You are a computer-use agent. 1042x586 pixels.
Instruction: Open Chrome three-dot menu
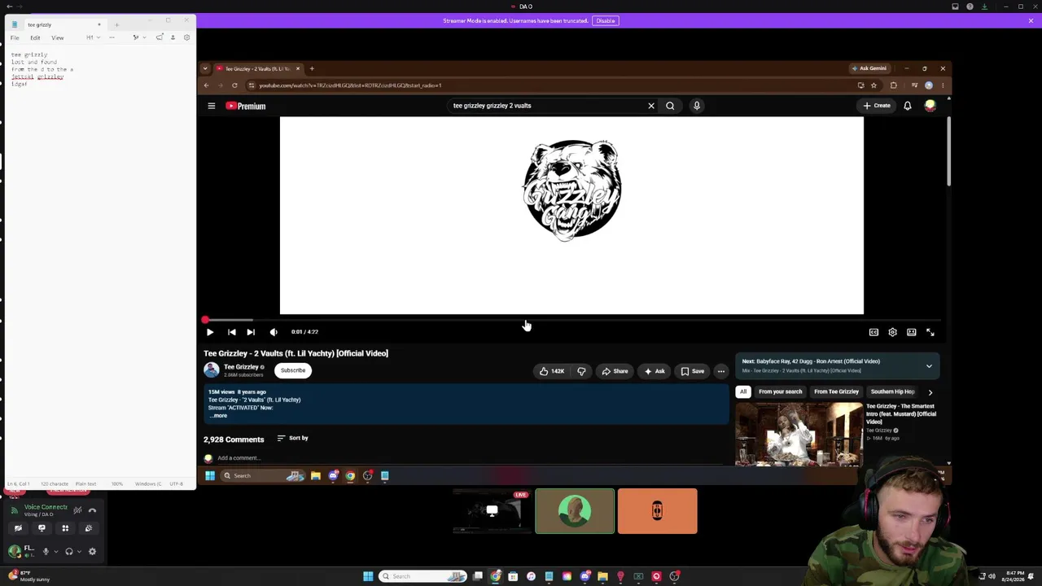(x=943, y=85)
